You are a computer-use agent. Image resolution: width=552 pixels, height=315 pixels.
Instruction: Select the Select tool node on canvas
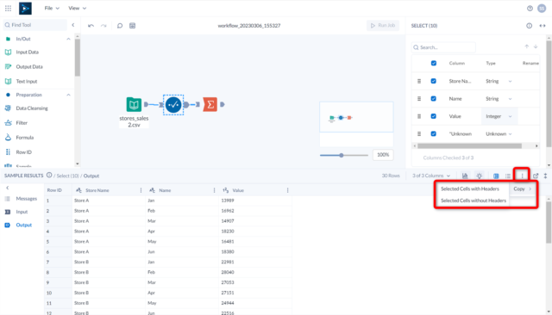click(x=173, y=104)
